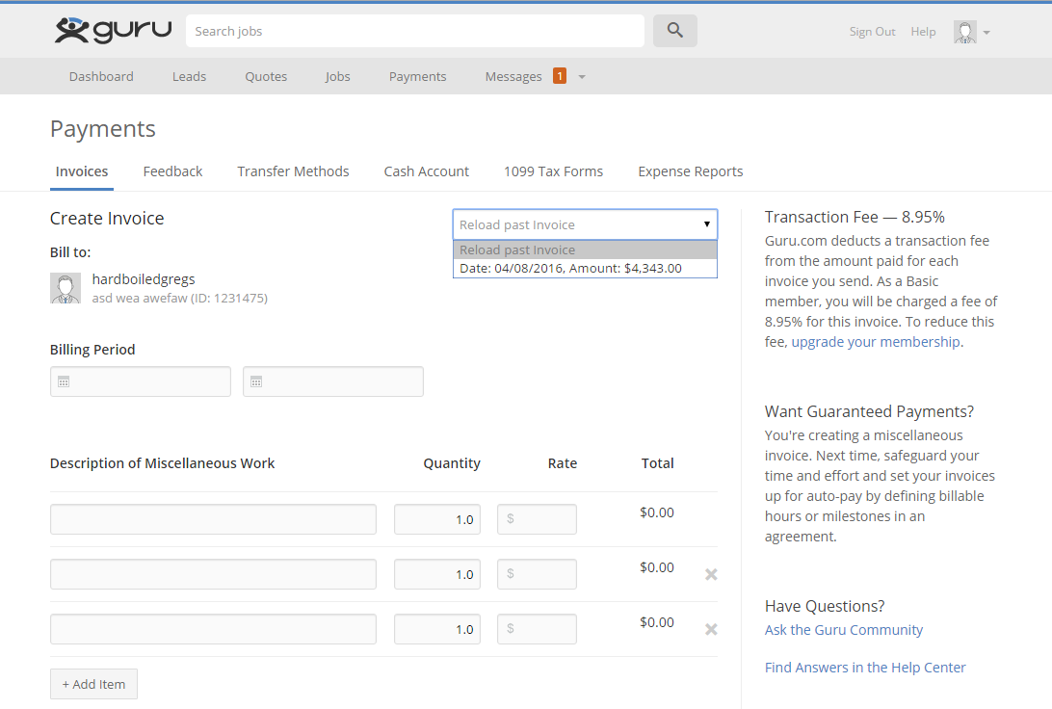This screenshot has height=709, width=1052.
Task: Remove the third invoice line item
Action: tap(711, 629)
